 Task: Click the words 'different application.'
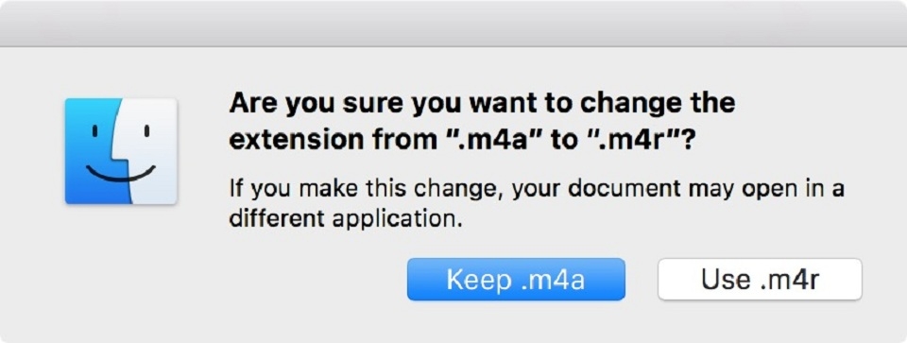pos(346,220)
